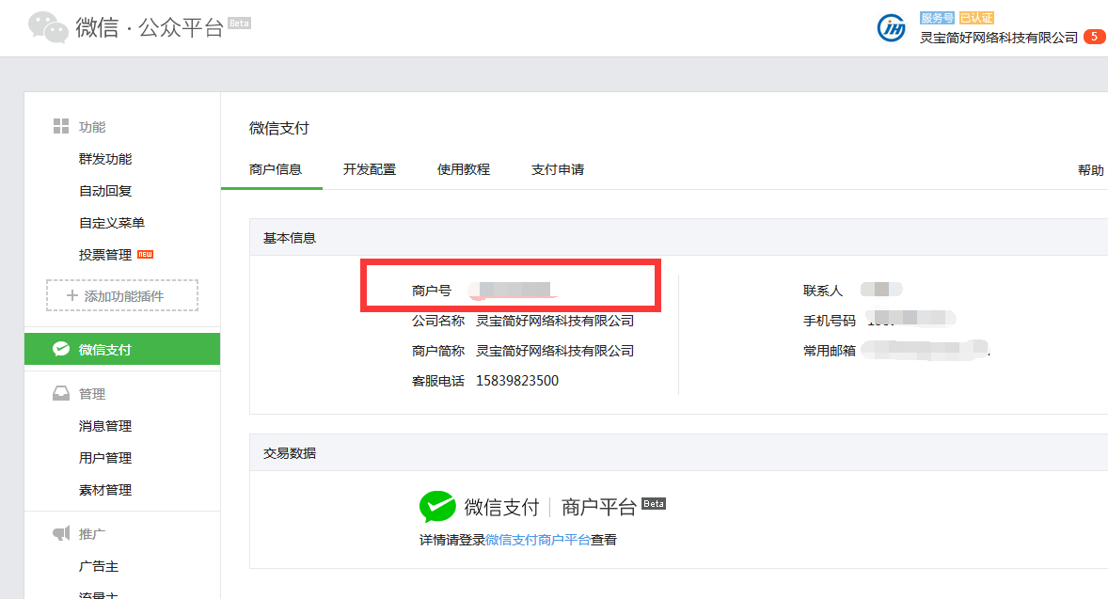Open the 支付申请 tab

point(558,170)
